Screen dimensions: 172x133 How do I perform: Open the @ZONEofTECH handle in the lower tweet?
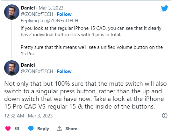tap(37, 71)
